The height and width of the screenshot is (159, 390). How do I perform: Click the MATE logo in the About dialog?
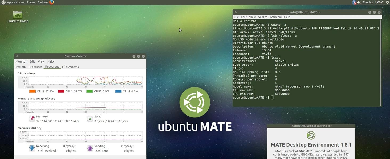tap(311, 136)
